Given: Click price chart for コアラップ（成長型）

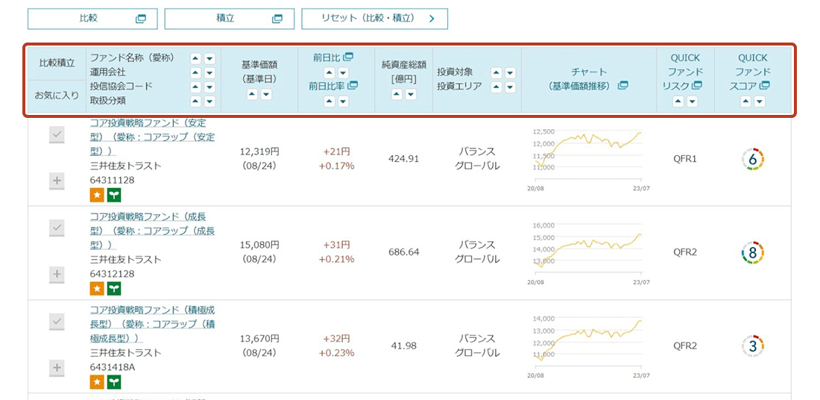Looking at the screenshot, I should [589, 253].
